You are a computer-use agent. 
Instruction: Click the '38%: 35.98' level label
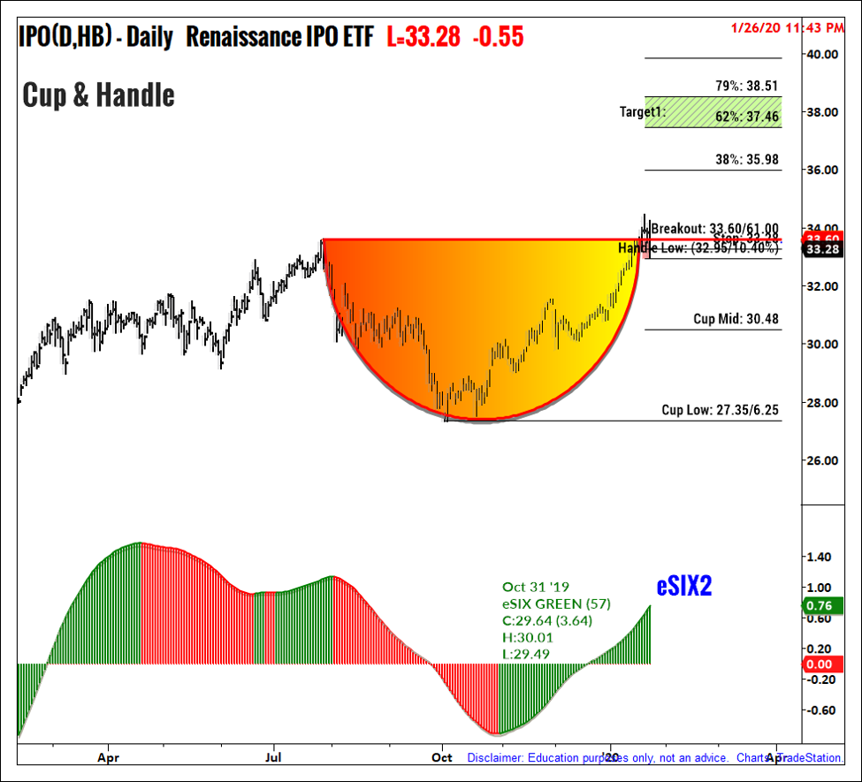point(746,159)
